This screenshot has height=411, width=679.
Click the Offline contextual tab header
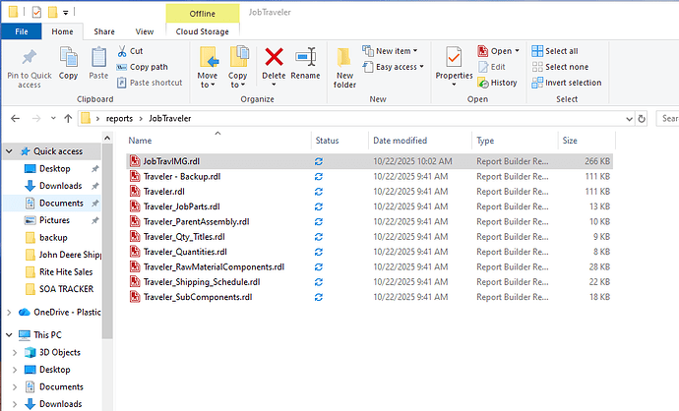[203, 14]
